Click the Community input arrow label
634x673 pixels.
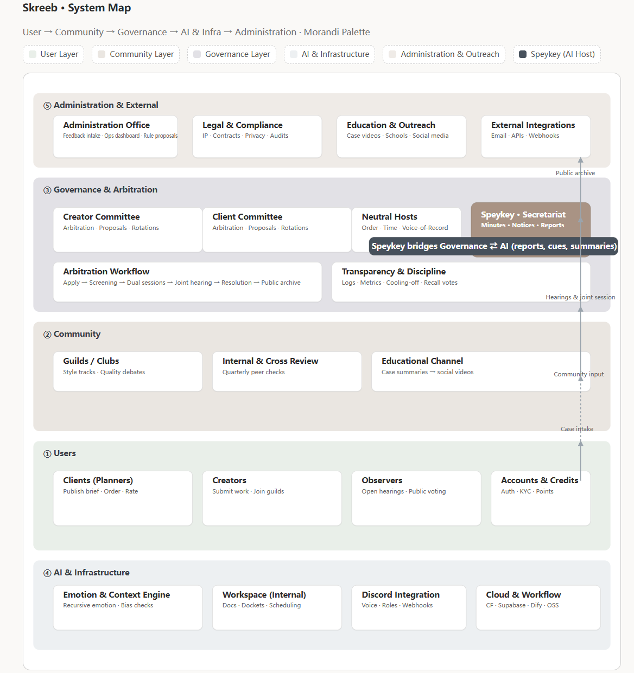pyautogui.click(x=579, y=374)
